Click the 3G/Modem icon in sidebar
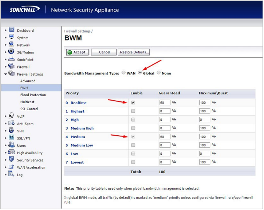This screenshot has width=264, height=210. coord(12,52)
